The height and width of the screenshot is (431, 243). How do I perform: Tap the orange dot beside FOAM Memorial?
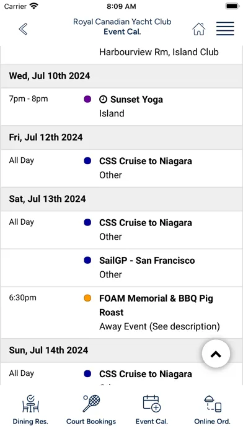point(87,298)
